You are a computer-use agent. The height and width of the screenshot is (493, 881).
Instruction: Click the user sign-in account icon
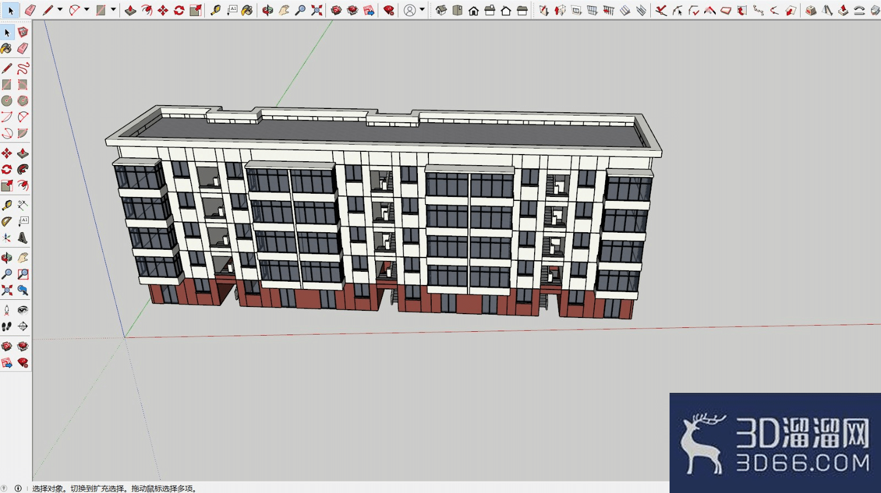(410, 10)
